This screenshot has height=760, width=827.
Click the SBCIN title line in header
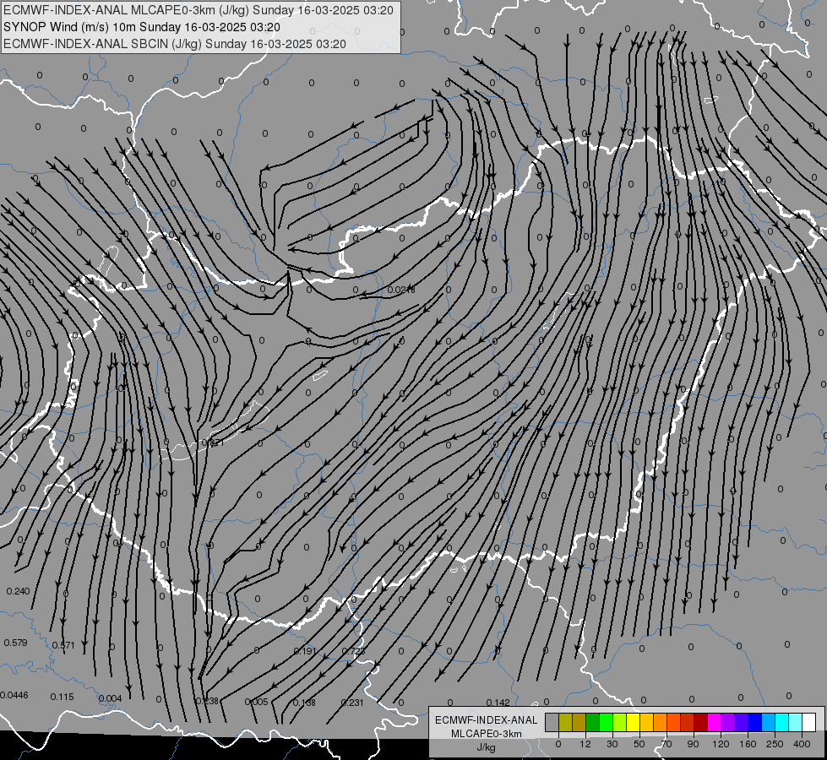coord(175,44)
